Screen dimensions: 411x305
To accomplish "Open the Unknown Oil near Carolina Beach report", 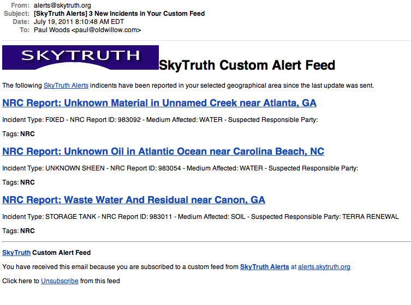I will tap(163, 151).
